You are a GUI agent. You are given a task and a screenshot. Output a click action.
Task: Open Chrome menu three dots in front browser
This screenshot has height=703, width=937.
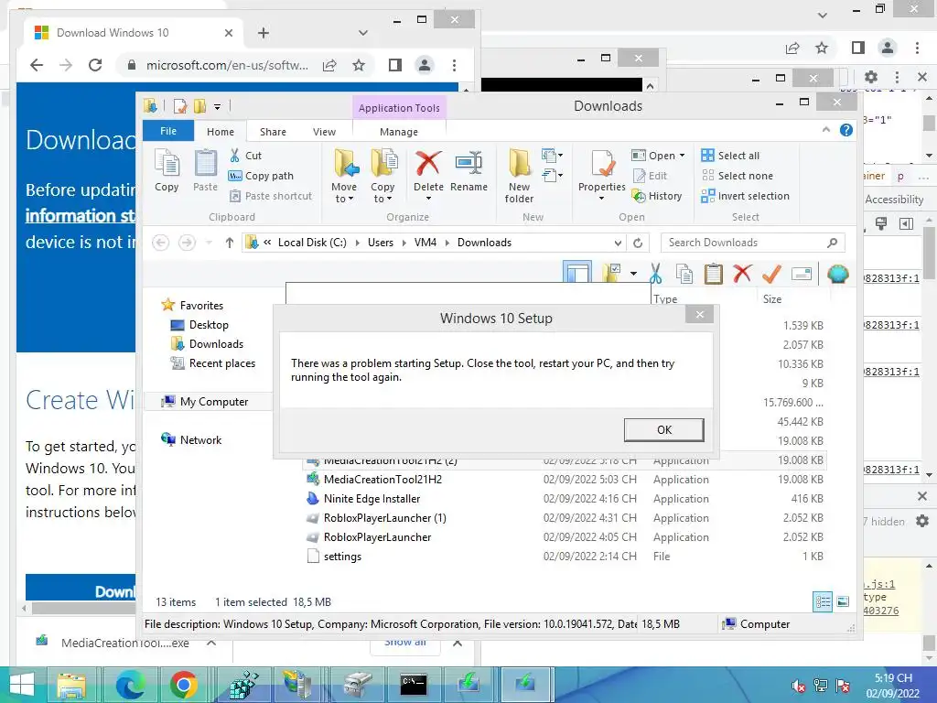(454, 65)
